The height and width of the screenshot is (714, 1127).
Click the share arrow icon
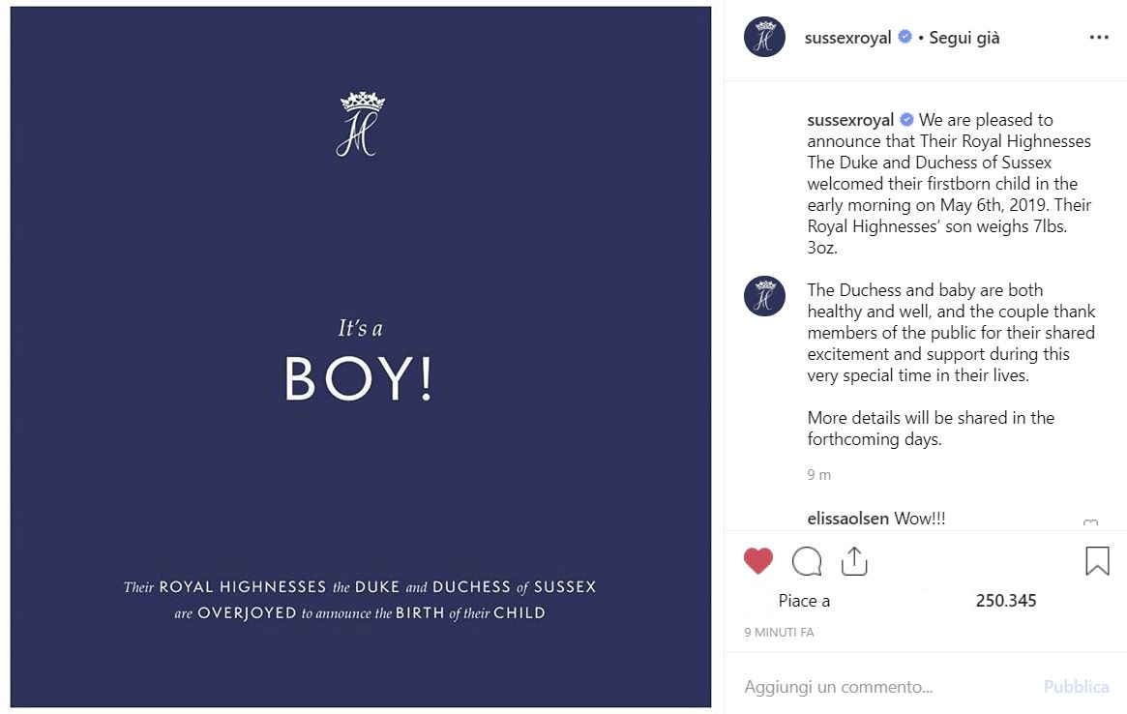(x=854, y=561)
